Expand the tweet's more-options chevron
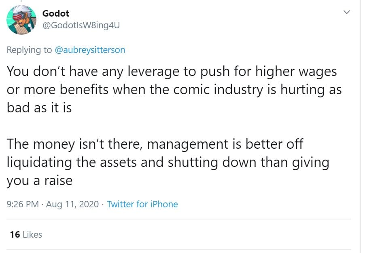The width and height of the screenshot is (365, 253). pyautogui.click(x=346, y=13)
